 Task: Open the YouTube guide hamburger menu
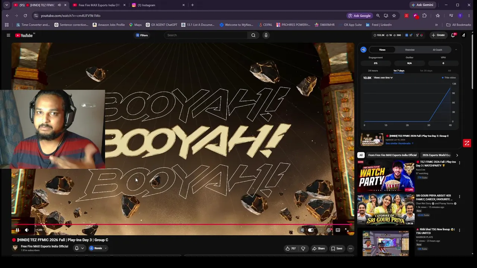(x=8, y=35)
